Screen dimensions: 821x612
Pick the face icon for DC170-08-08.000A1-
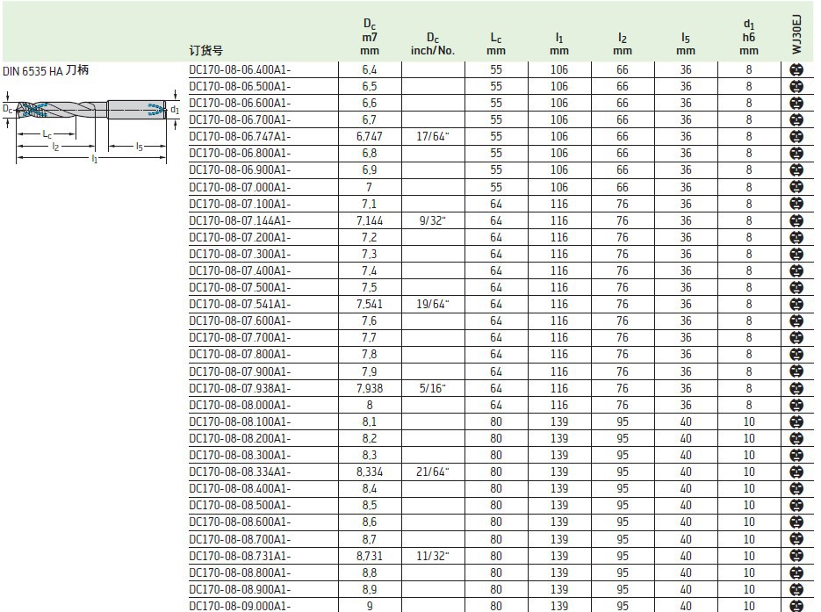[x=796, y=405]
